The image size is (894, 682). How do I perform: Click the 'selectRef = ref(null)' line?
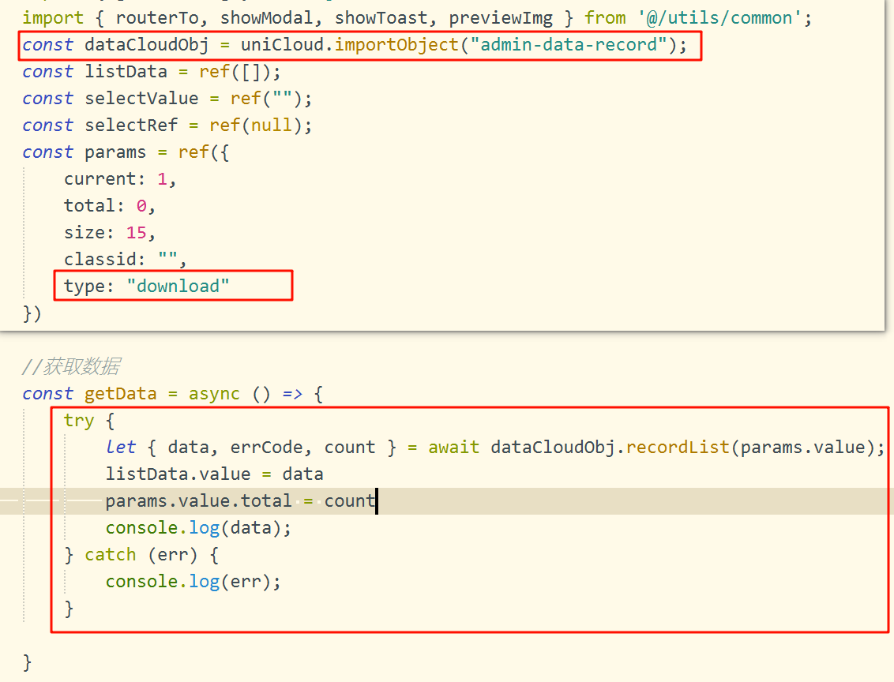pyautogui.click(x=167, y=126)
